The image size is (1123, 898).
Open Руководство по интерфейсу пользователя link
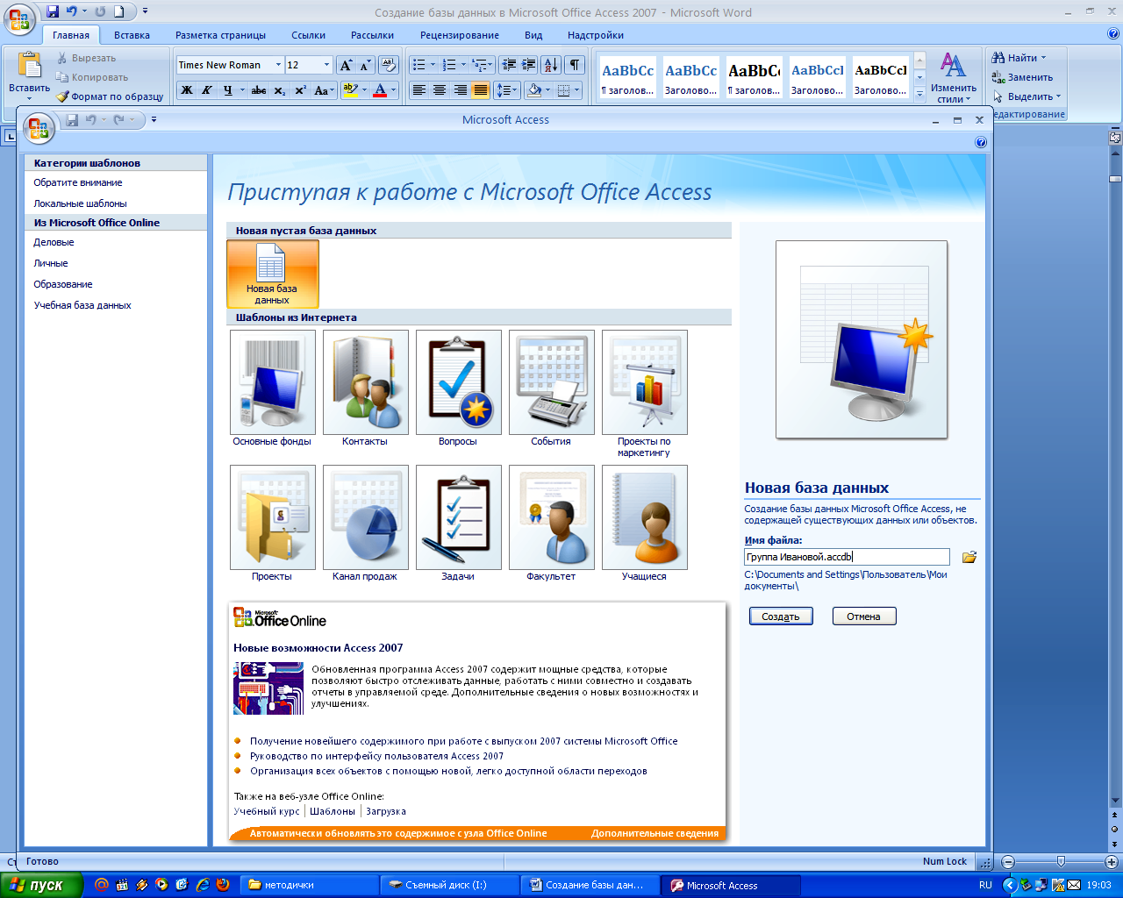click(376, 756)
